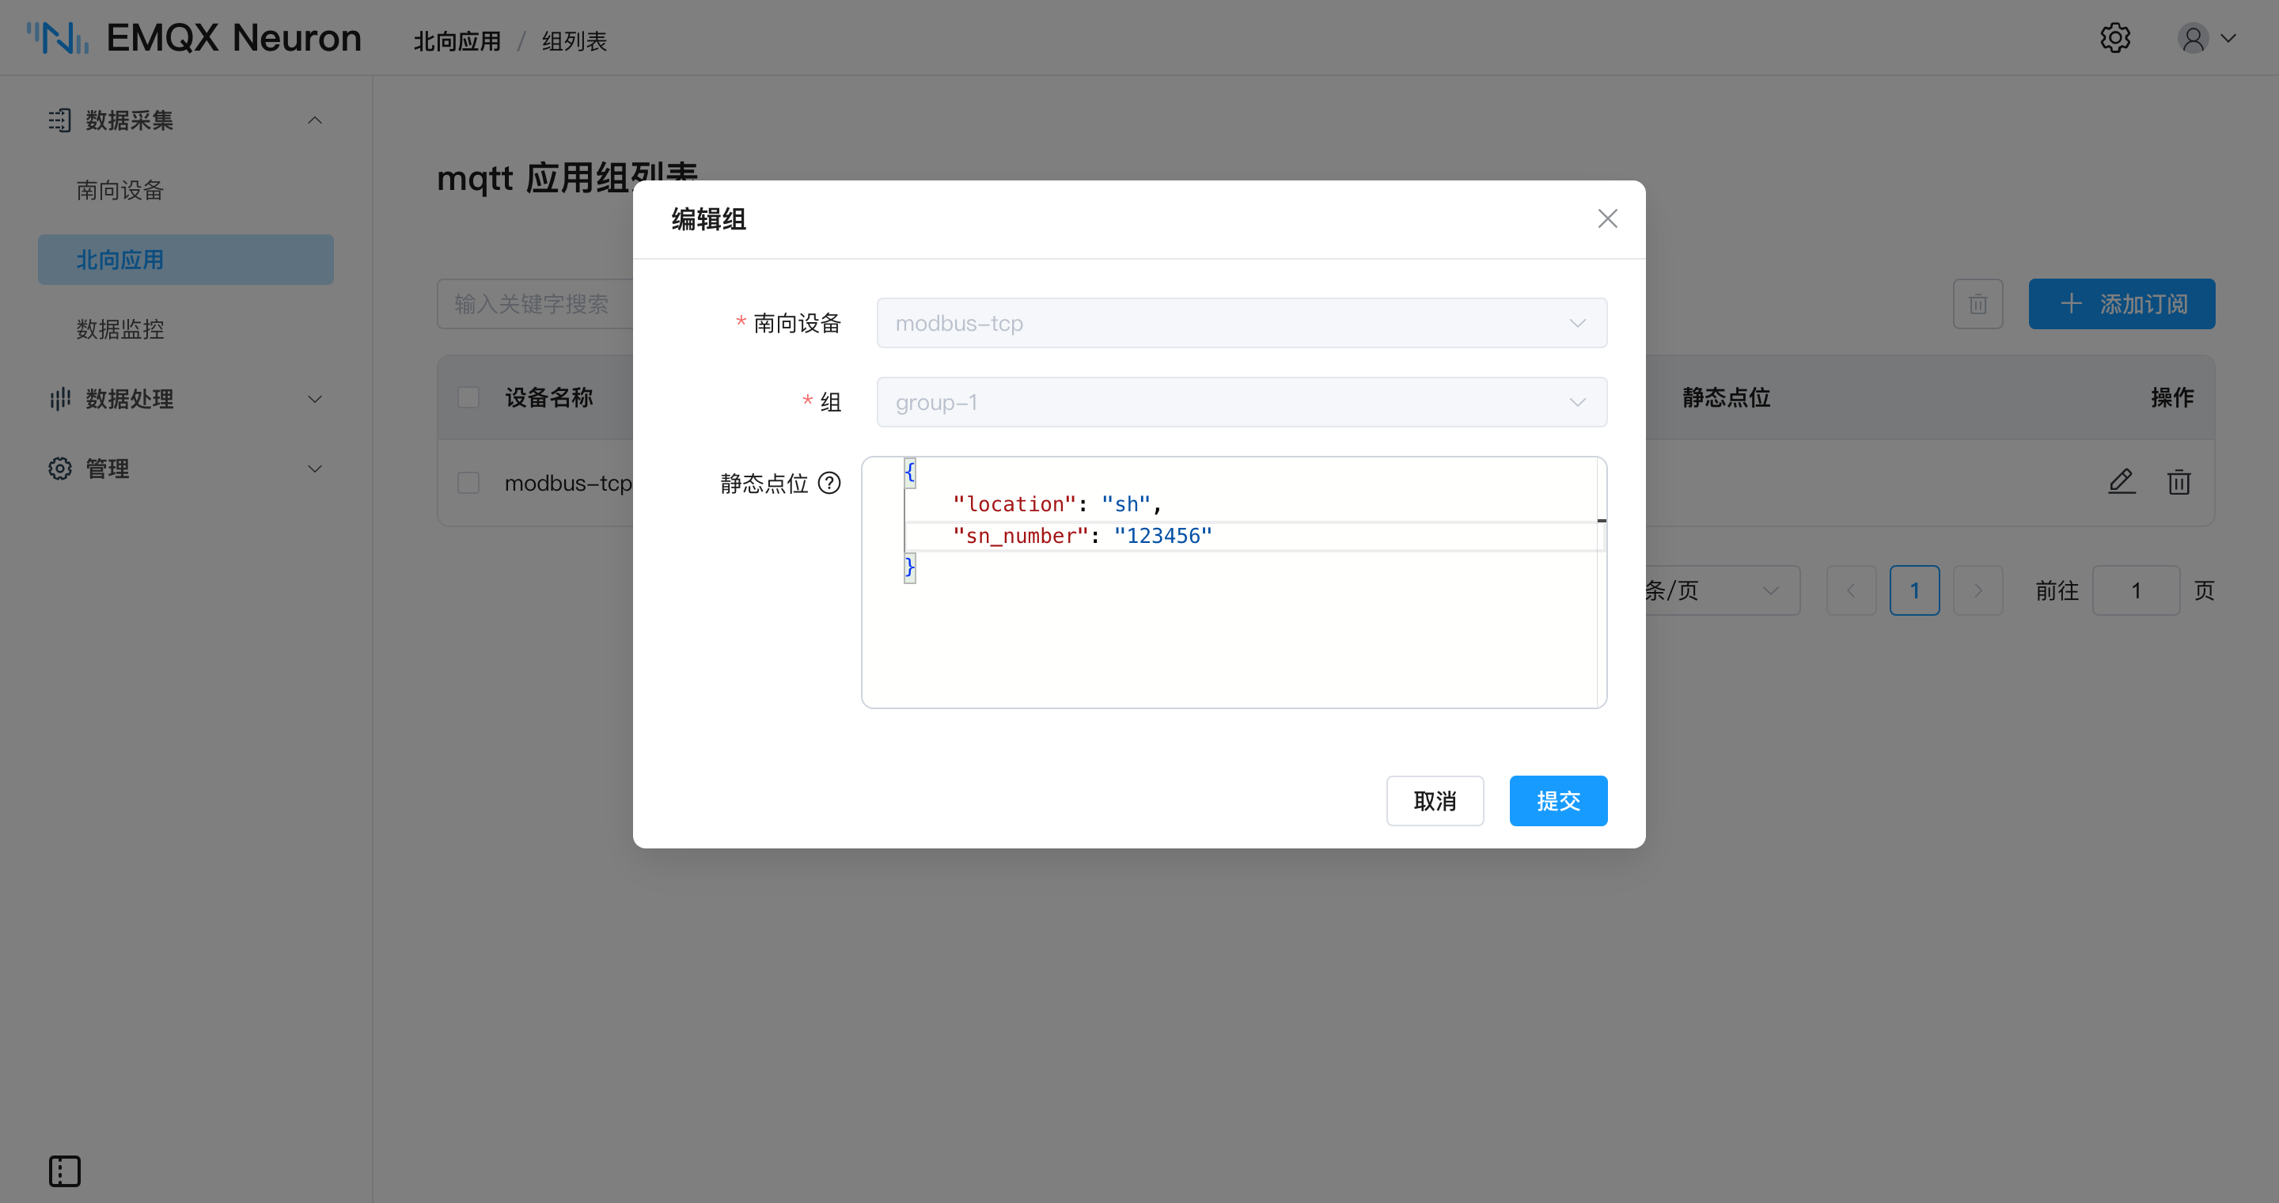
Task: Click the 静态点位 column header
Action: (1725, 398)
